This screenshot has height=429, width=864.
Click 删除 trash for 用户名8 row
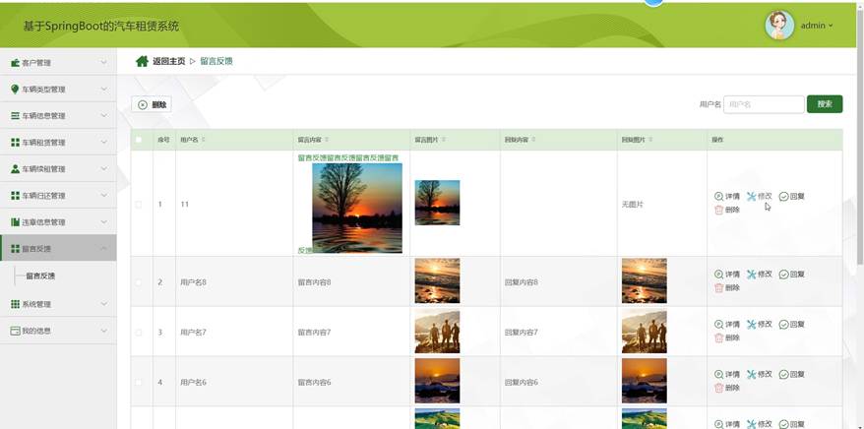(x=718, y=287)
